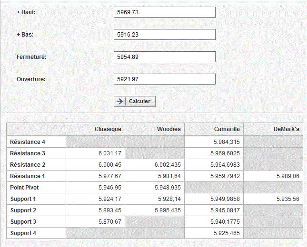Viewport: 307px width, 247px height.
Task: Click the Camarilla column header
Action: (x=227, y=129)
